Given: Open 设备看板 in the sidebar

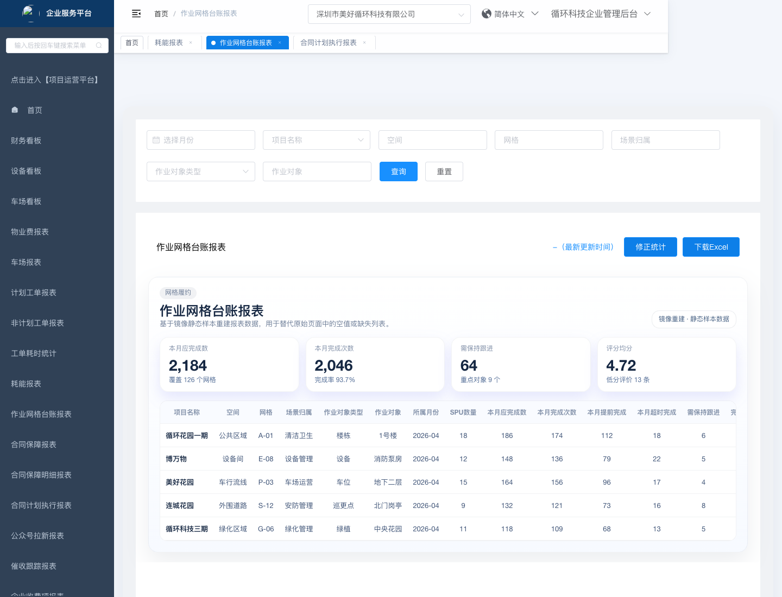Looking at the screenshot, I should pos(26,171).
